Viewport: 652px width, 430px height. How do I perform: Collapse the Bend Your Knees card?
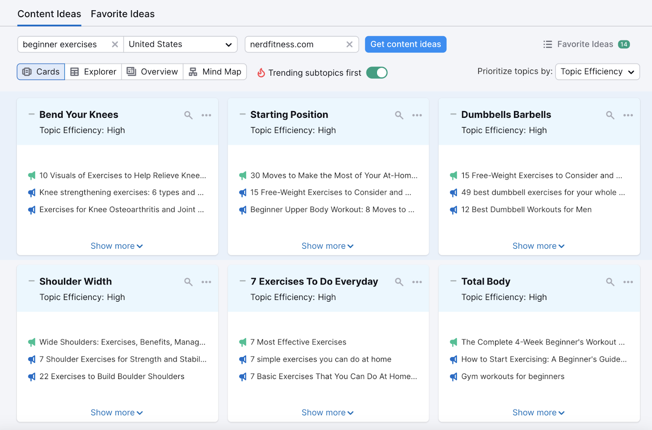click(31, 115)
